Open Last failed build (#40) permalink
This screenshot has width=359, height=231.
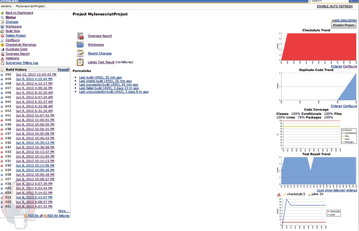coord(109,88)
